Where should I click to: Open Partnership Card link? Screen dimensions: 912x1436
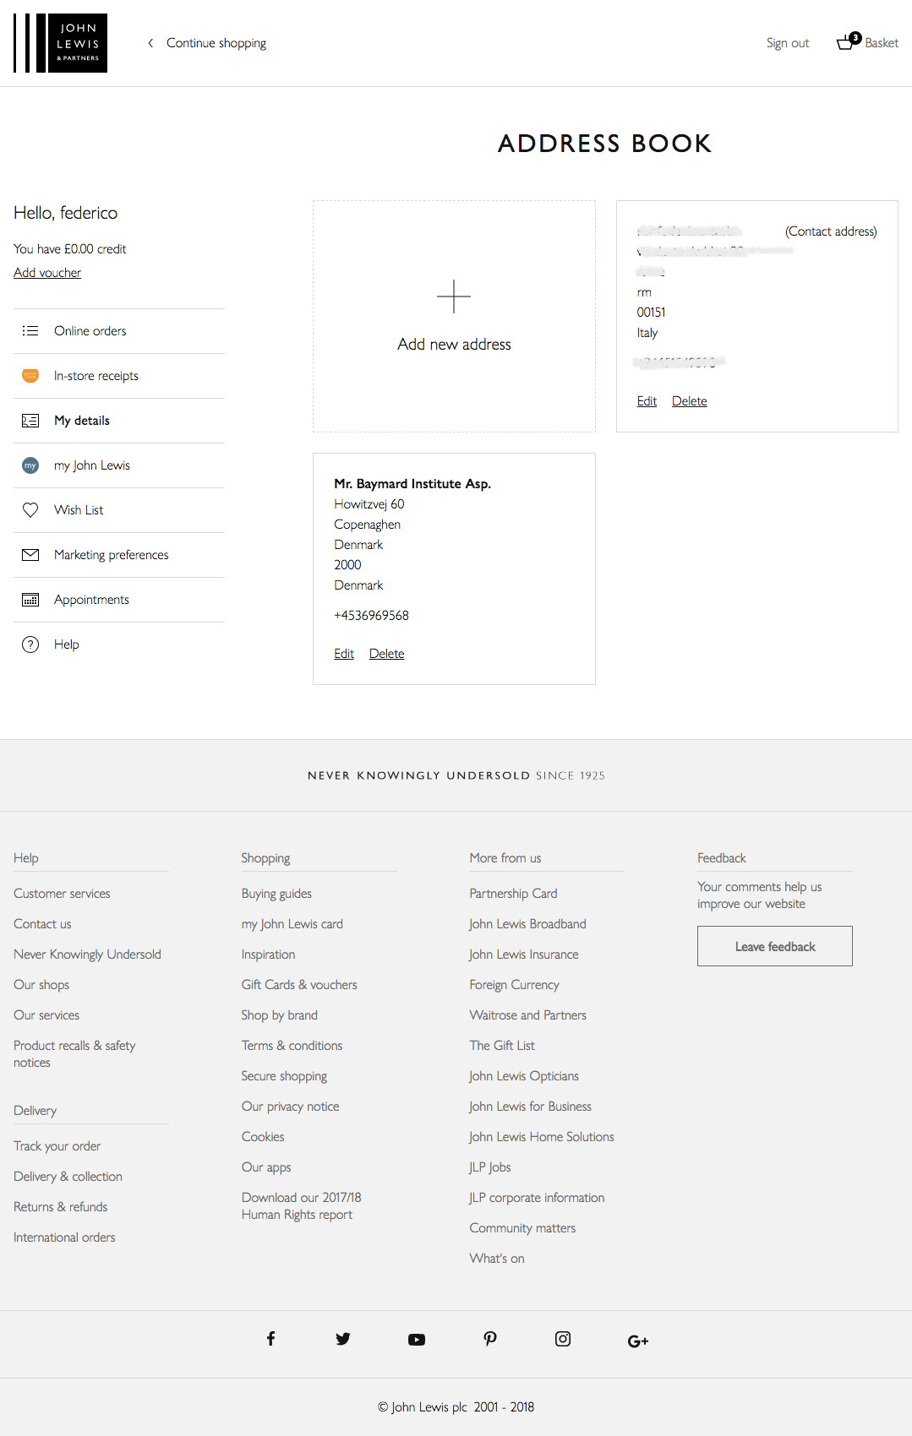click(x=513, y=894)
